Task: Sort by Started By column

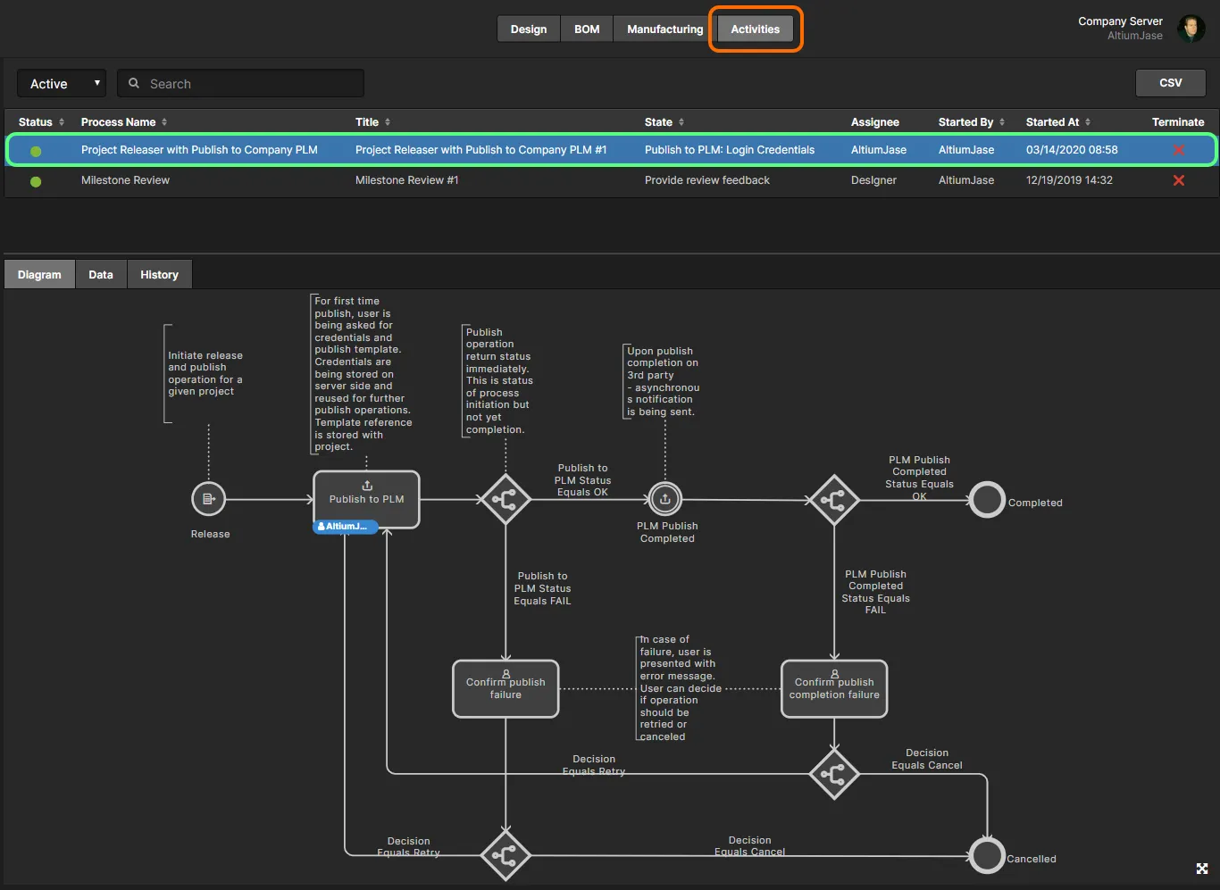Action: click(971, 122)
